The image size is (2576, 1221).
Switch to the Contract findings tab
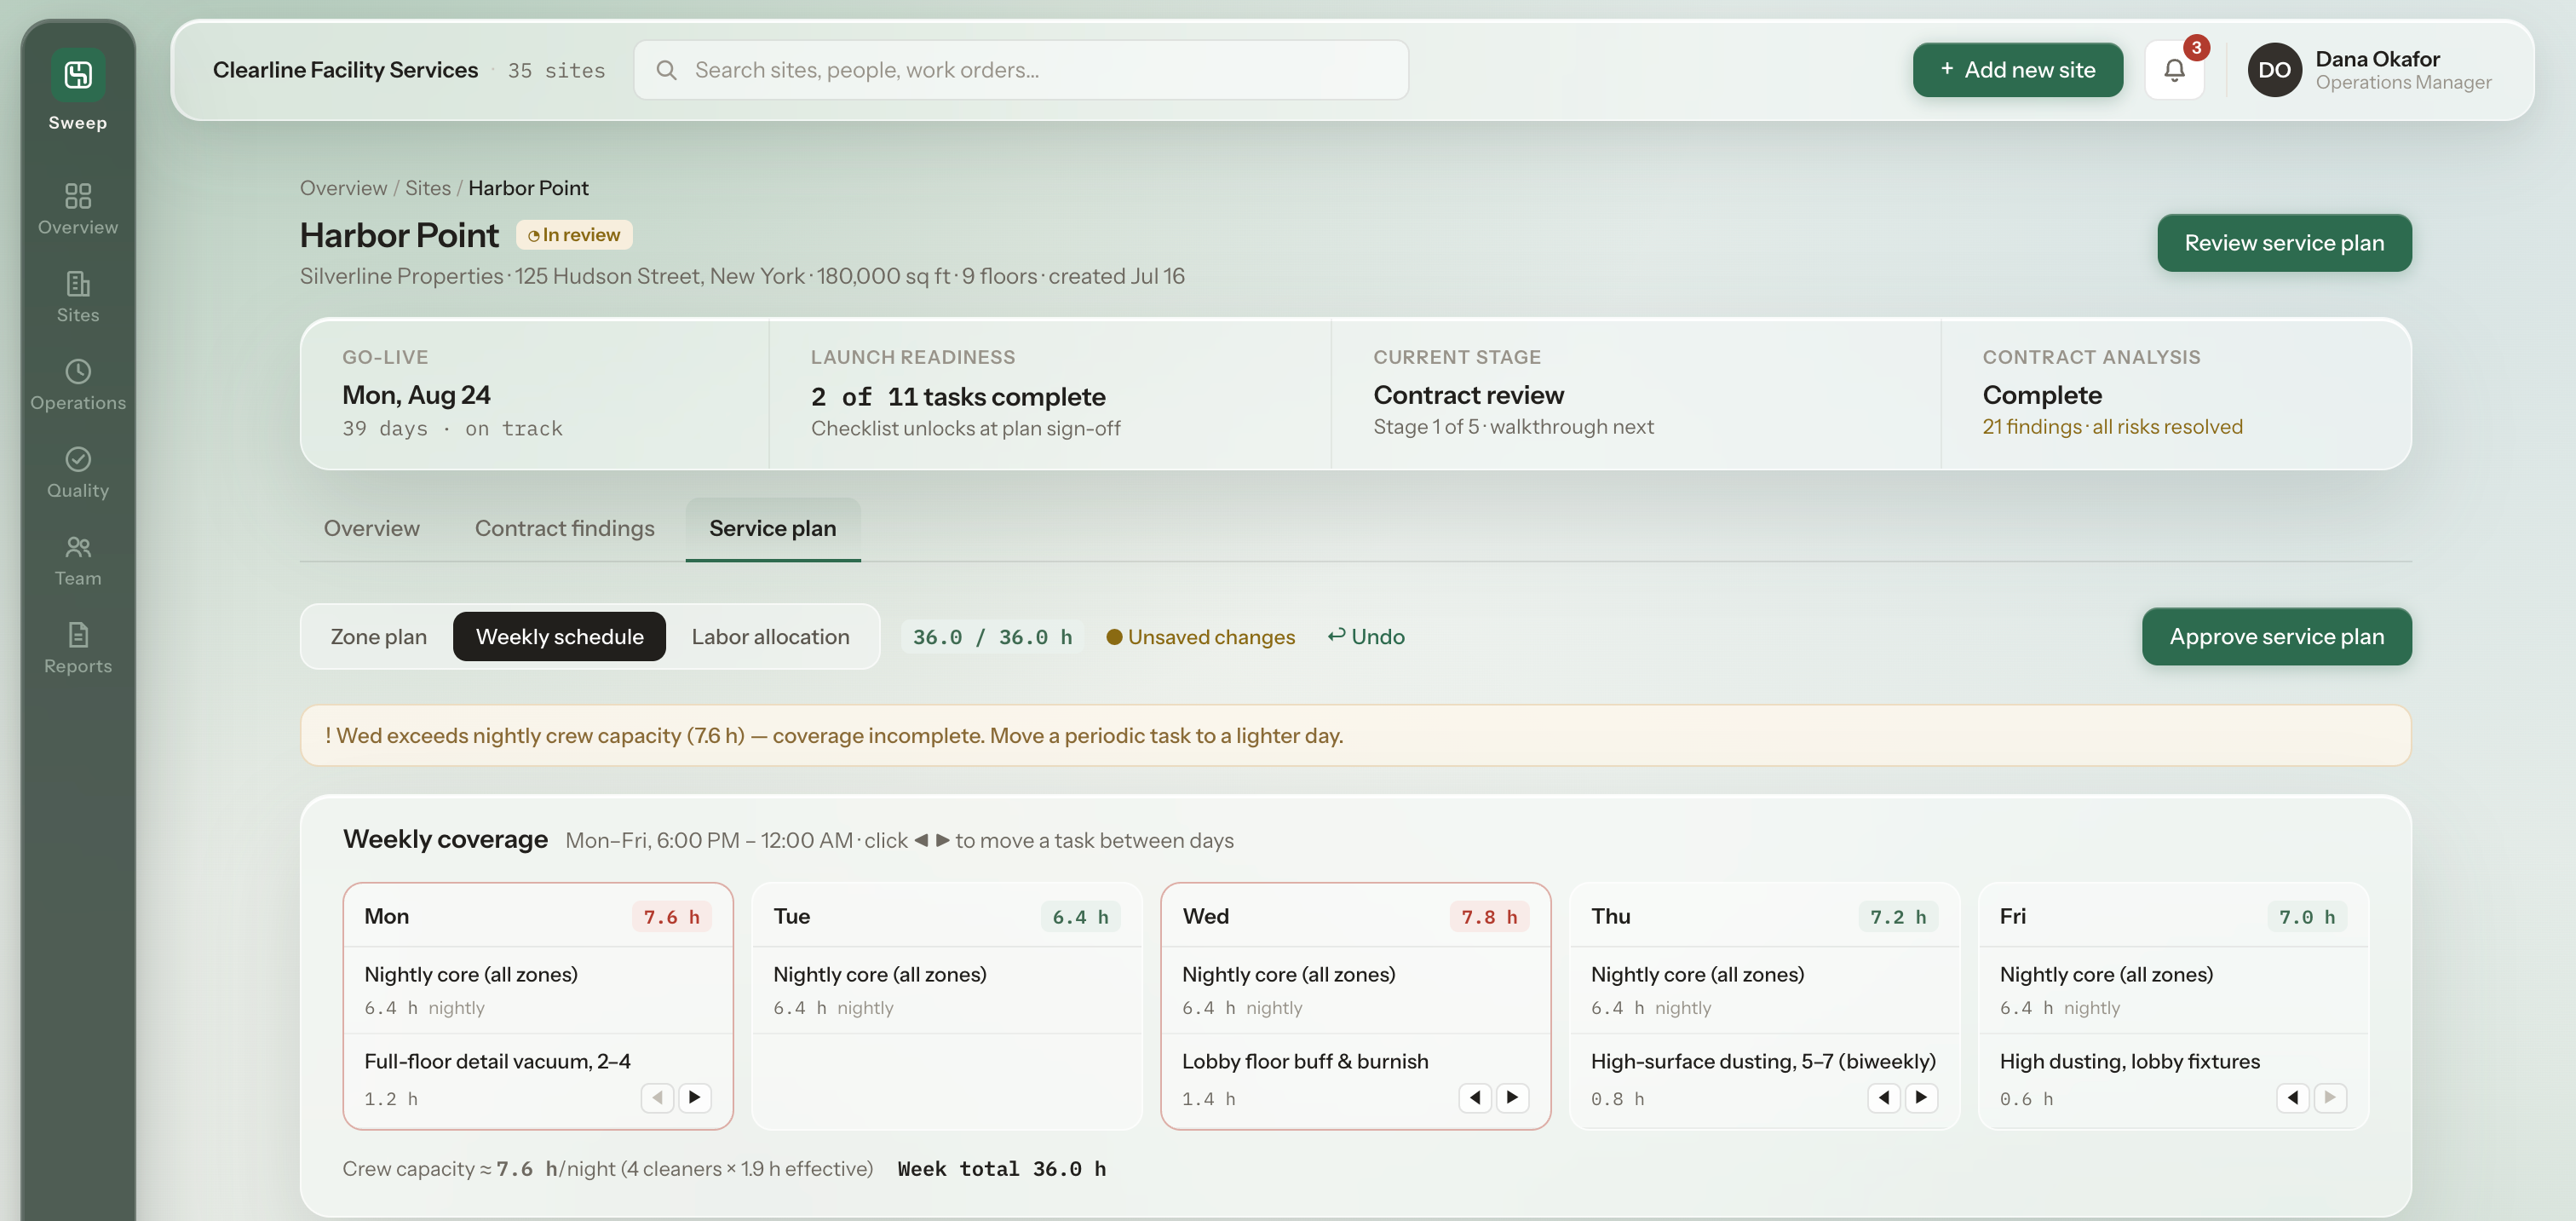[564, 528]
